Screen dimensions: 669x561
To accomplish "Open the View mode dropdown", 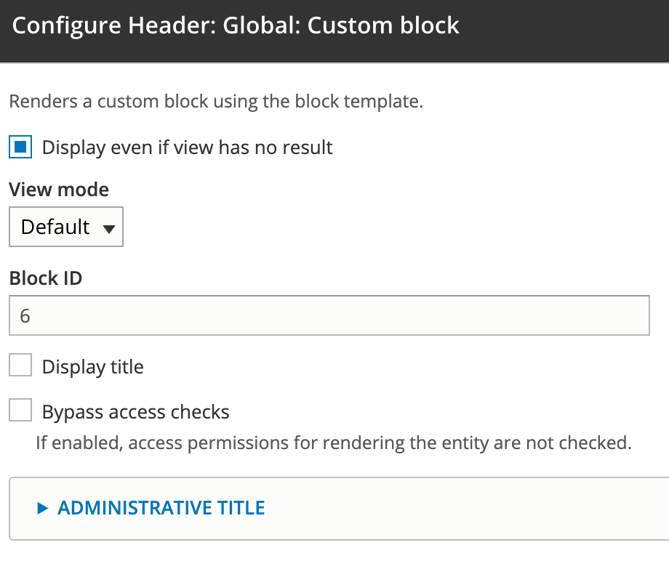I will (66, 227).
